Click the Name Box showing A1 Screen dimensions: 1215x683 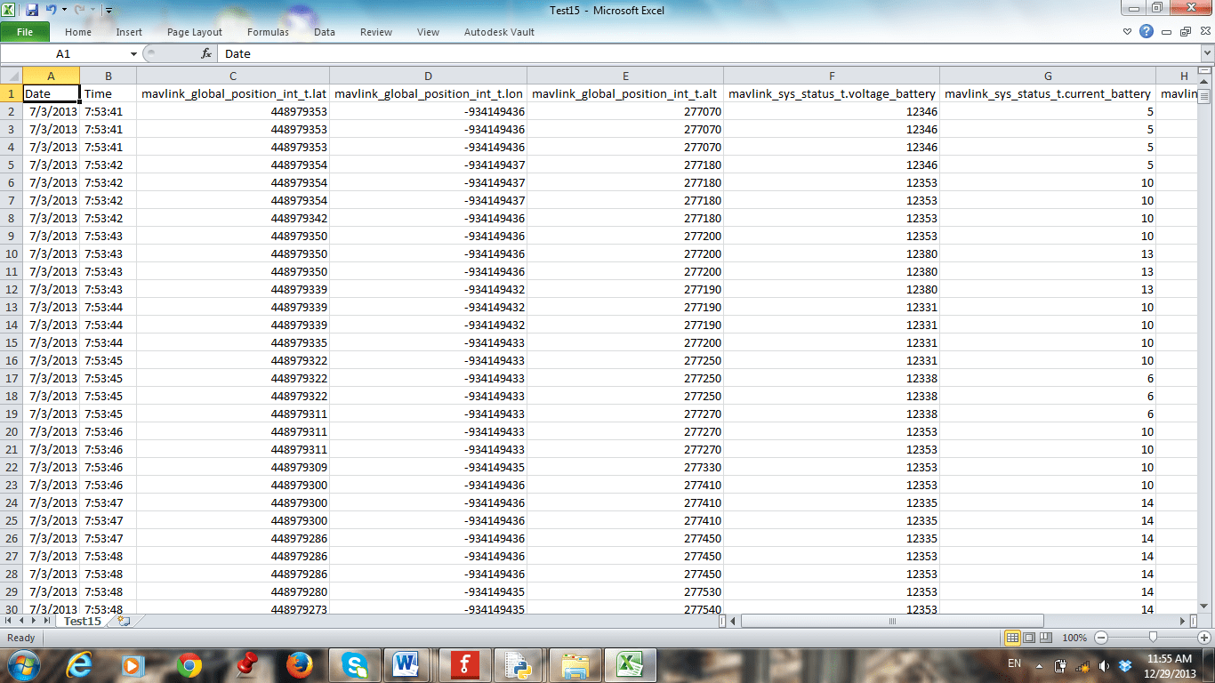[x=63, y=54]
